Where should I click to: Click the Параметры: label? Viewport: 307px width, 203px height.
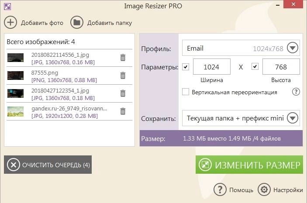(x=160, y=67)
